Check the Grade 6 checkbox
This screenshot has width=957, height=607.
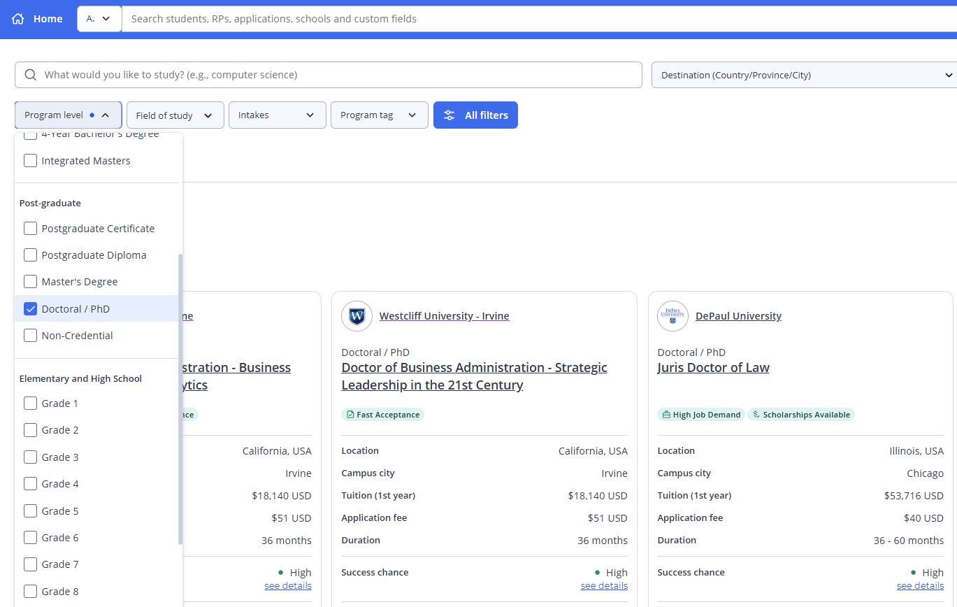coord(31,538)
